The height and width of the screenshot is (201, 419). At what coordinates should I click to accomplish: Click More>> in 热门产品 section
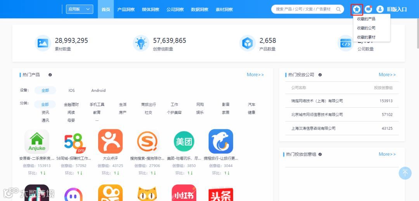click(x=255, y=75)
